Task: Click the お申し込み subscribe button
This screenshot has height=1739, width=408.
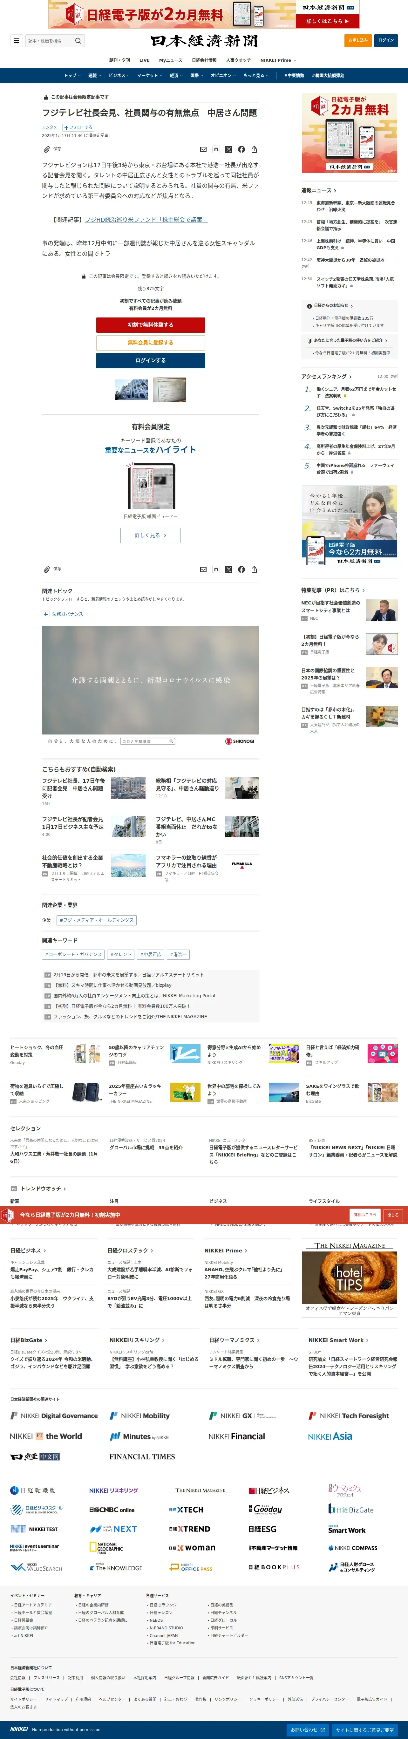Action: coord(358,40)
